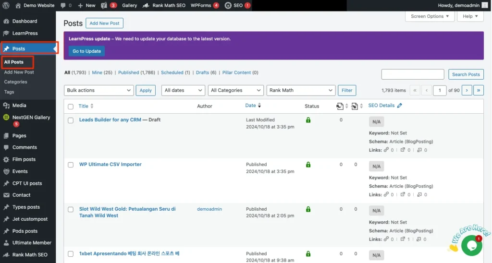Click the search posts input field
This screenshot has height=263, width=492.
click(x=412, y=74)
